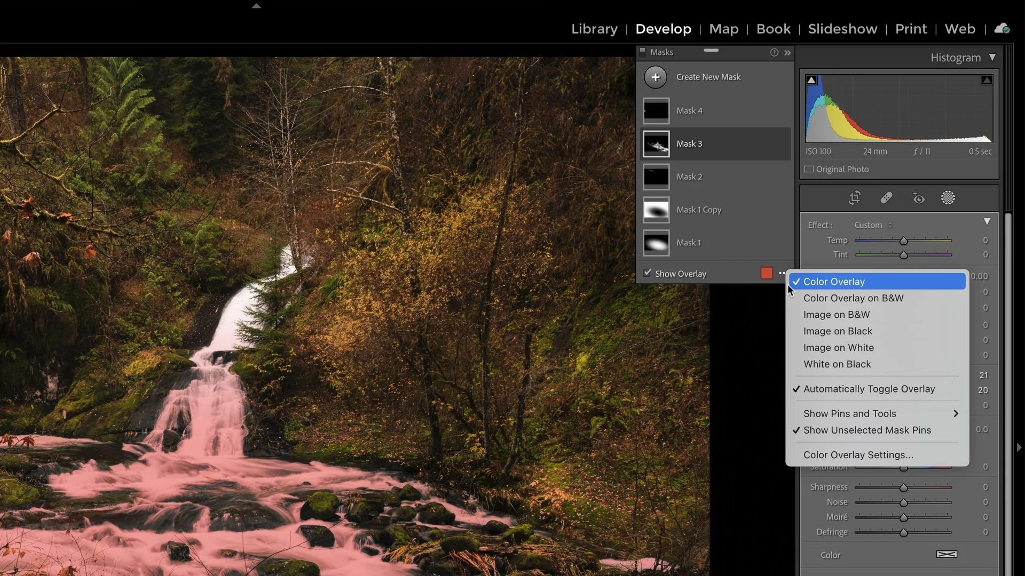This screenshot has height=576, width=1025.
Task: Click the cloud sync status icon
Action: [1002, 29]
